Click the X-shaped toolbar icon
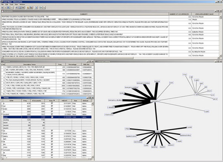 tap(23, 7)
